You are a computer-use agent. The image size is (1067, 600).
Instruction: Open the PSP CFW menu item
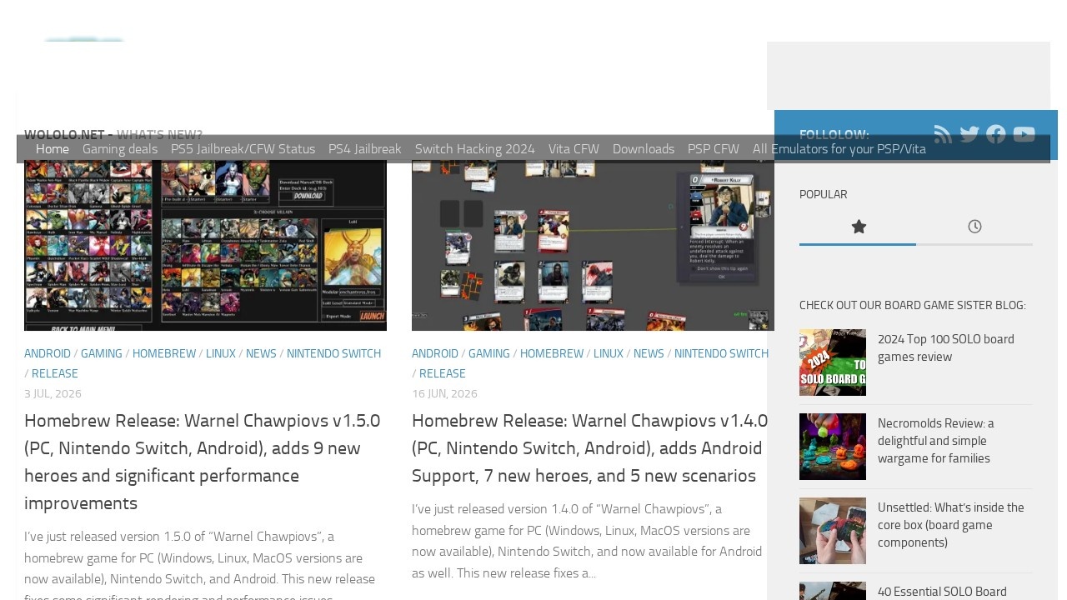(714, 149)
